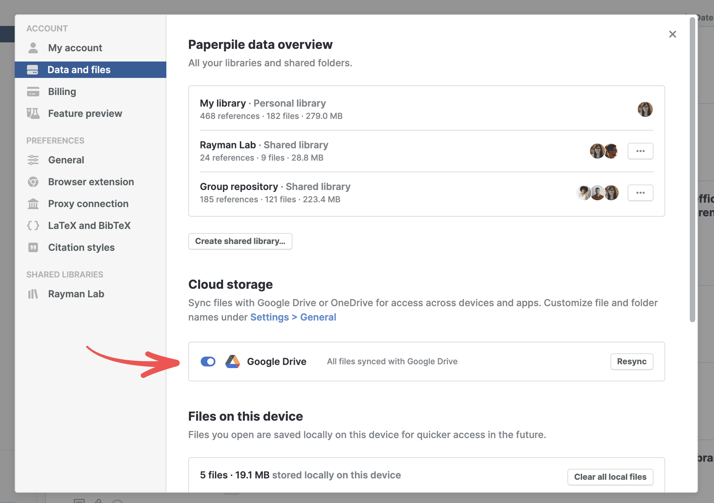
Task: Open the Data and files section
Action: pyautogui.click(x=79, y=70)
